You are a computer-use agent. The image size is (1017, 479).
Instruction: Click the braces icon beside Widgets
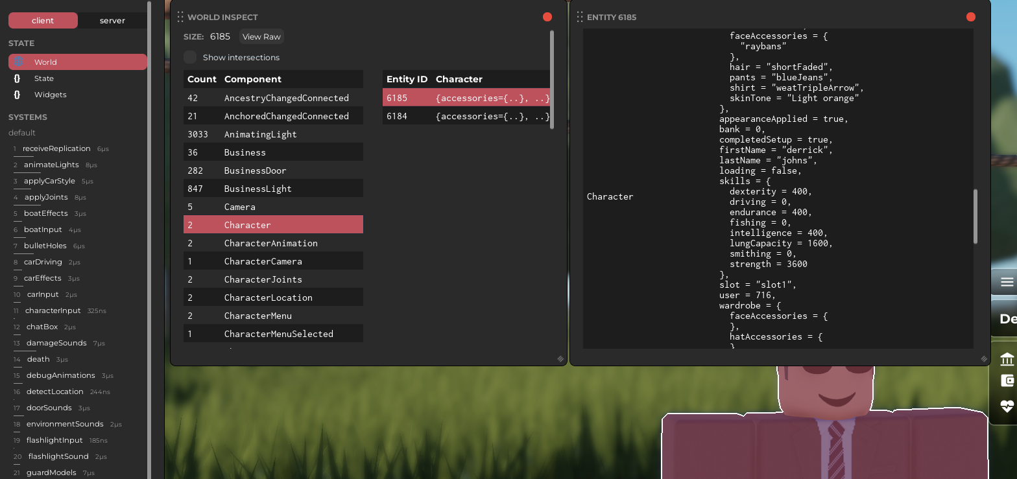coord(18,95)
